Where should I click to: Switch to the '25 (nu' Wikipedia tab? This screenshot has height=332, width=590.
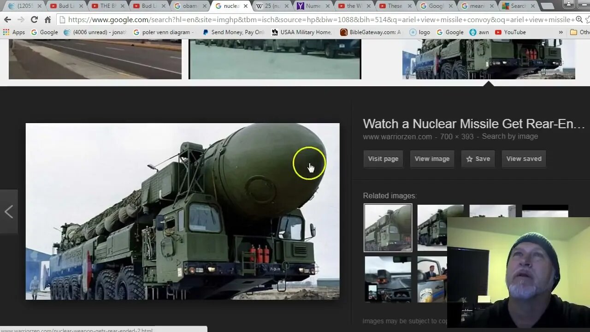click(272, 6)
